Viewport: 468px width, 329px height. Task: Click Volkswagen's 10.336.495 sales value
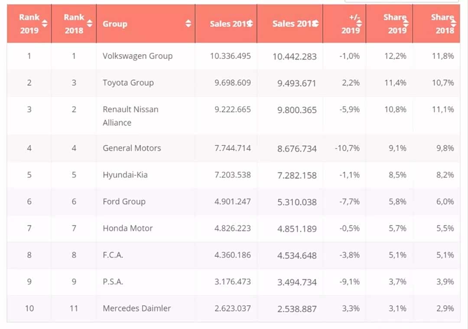click(232, 56)
